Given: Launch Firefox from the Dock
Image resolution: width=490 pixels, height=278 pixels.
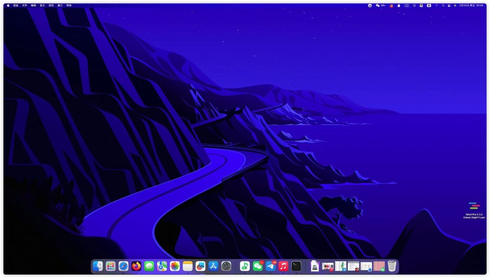Looking at the screenshot, I should pos(136,266).
